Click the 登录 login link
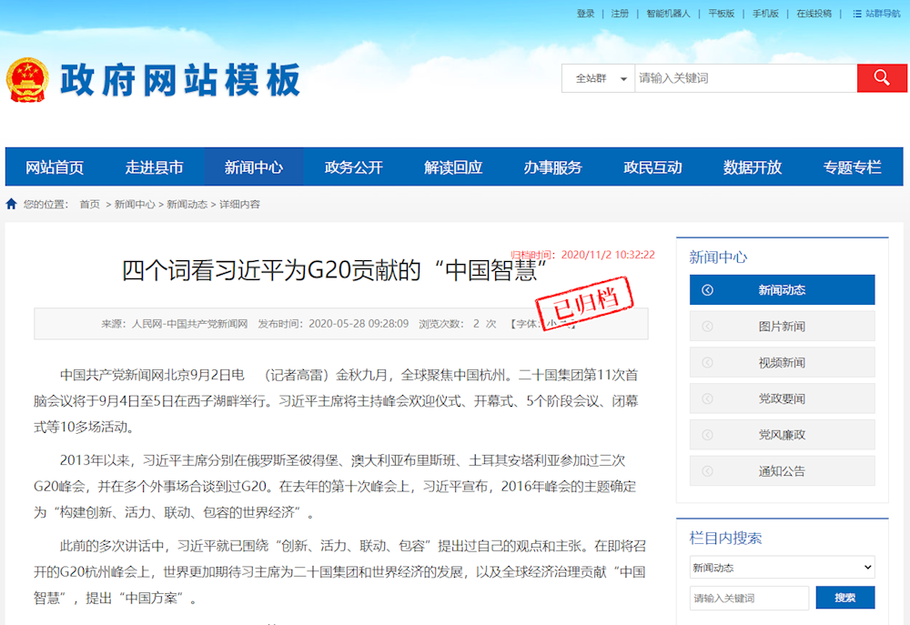The image size is (910, 625). [585, 14]
